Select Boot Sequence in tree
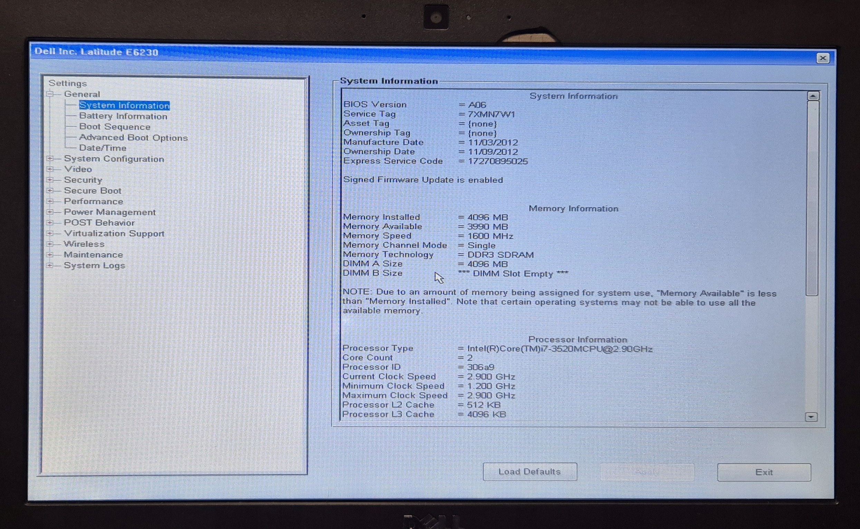 [x=115, y=127]
